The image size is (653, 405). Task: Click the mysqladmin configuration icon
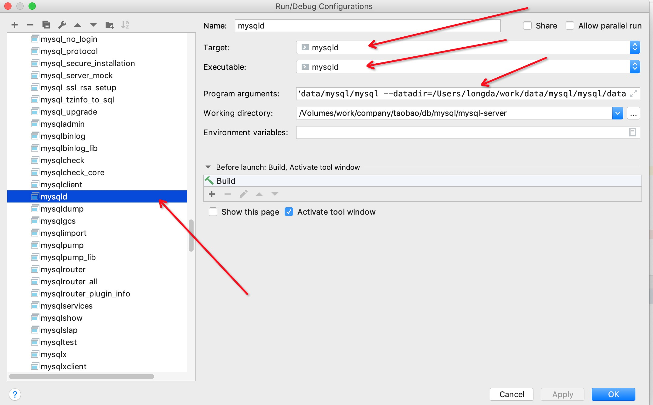pos(35,124)
